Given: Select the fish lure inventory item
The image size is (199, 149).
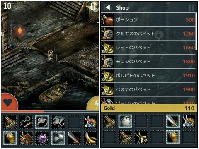Looking at the screenshot, I should point(58,122).
